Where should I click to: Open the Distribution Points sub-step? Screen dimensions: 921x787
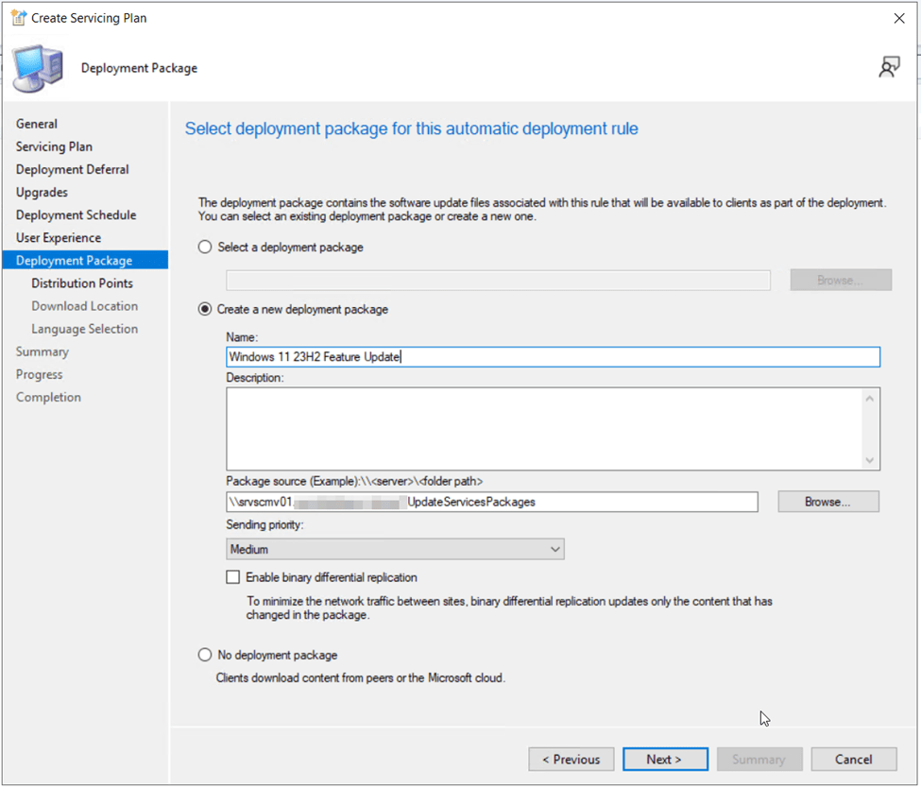point(82,283)
